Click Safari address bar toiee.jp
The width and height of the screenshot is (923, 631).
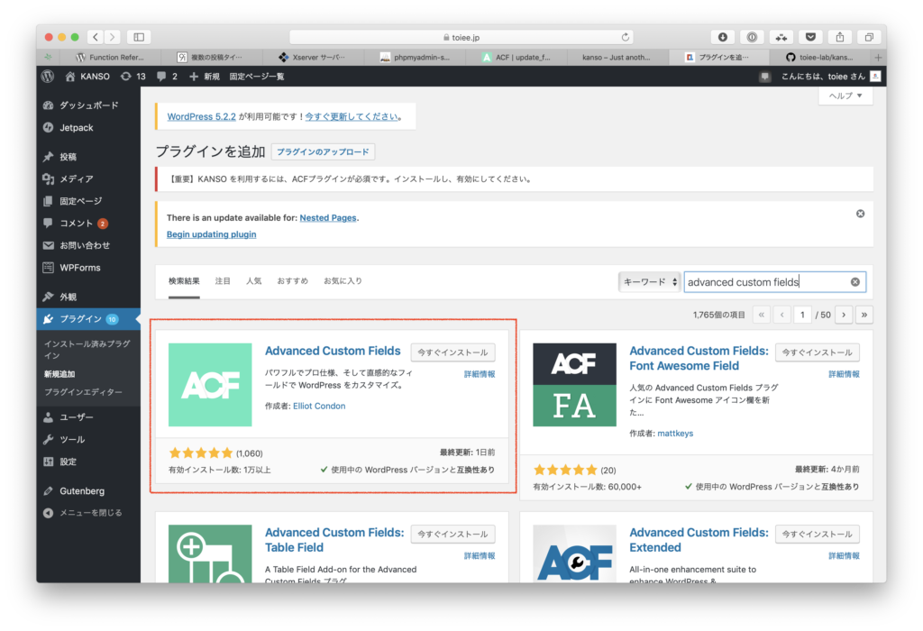click(x=461, y=37)
